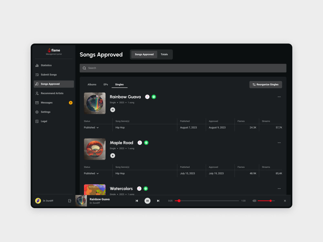Open the Statistics section
Screen dimensions: 323x242
[54, 65]
